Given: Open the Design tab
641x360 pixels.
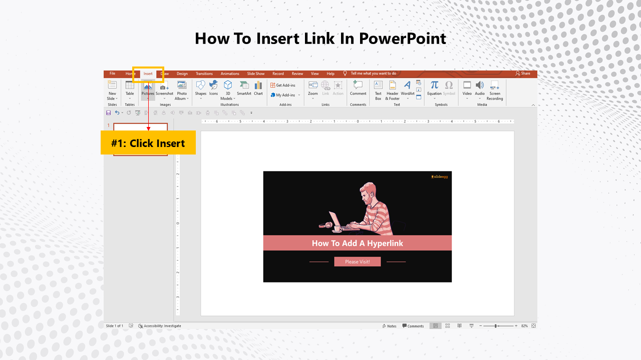Looking at the screenshot, I should coord(182,73).
